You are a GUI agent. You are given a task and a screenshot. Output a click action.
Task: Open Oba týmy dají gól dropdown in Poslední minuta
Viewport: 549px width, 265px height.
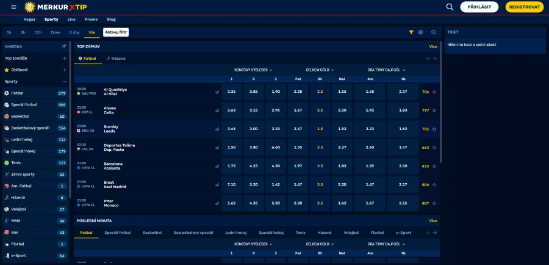point(386,244)
